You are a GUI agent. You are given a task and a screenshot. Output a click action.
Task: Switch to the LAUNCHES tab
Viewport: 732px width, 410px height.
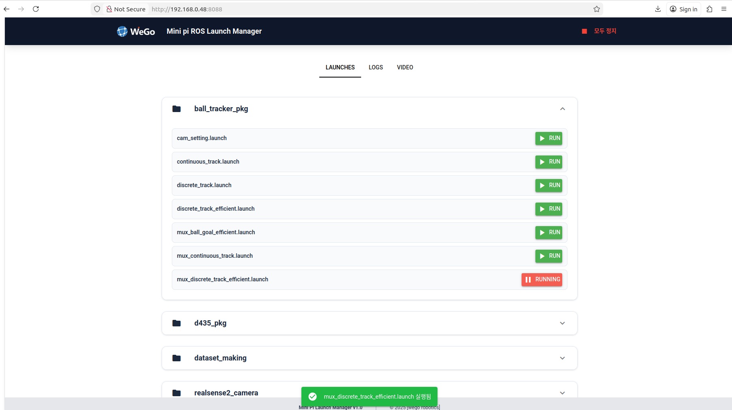[x=340, y=67]
